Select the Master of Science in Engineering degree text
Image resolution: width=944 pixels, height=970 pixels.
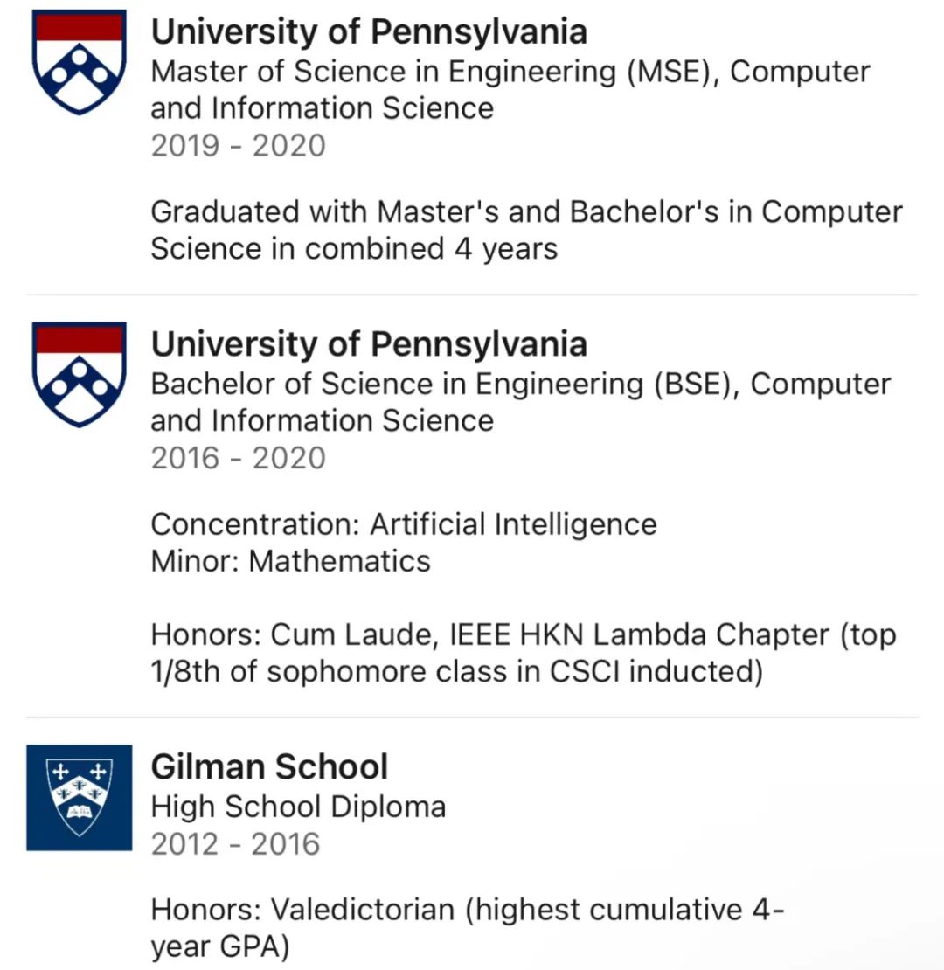pos(510,90)
